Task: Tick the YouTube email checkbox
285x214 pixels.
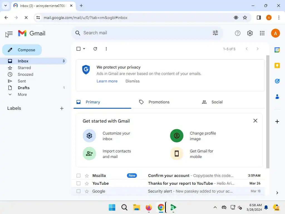Action: point(78,183)
